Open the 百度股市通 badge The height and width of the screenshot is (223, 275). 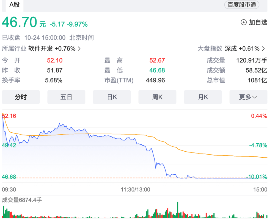tap(242, 5)
